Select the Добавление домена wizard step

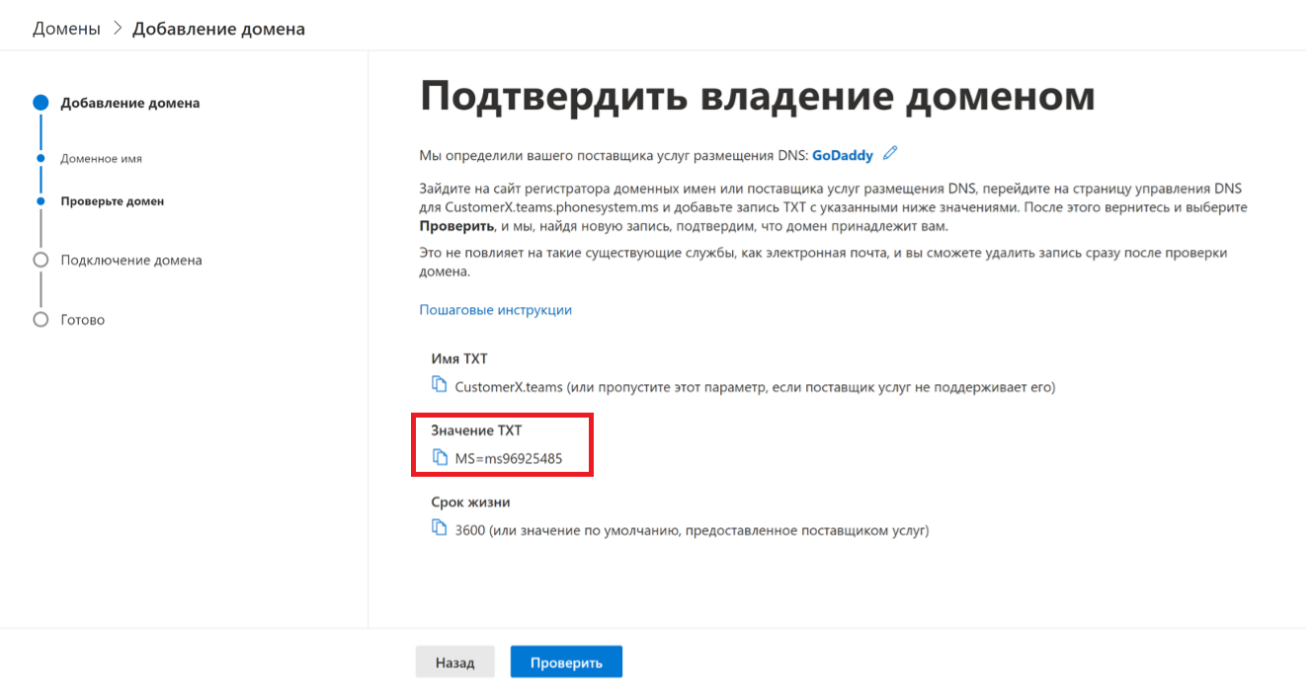(129, 103)
